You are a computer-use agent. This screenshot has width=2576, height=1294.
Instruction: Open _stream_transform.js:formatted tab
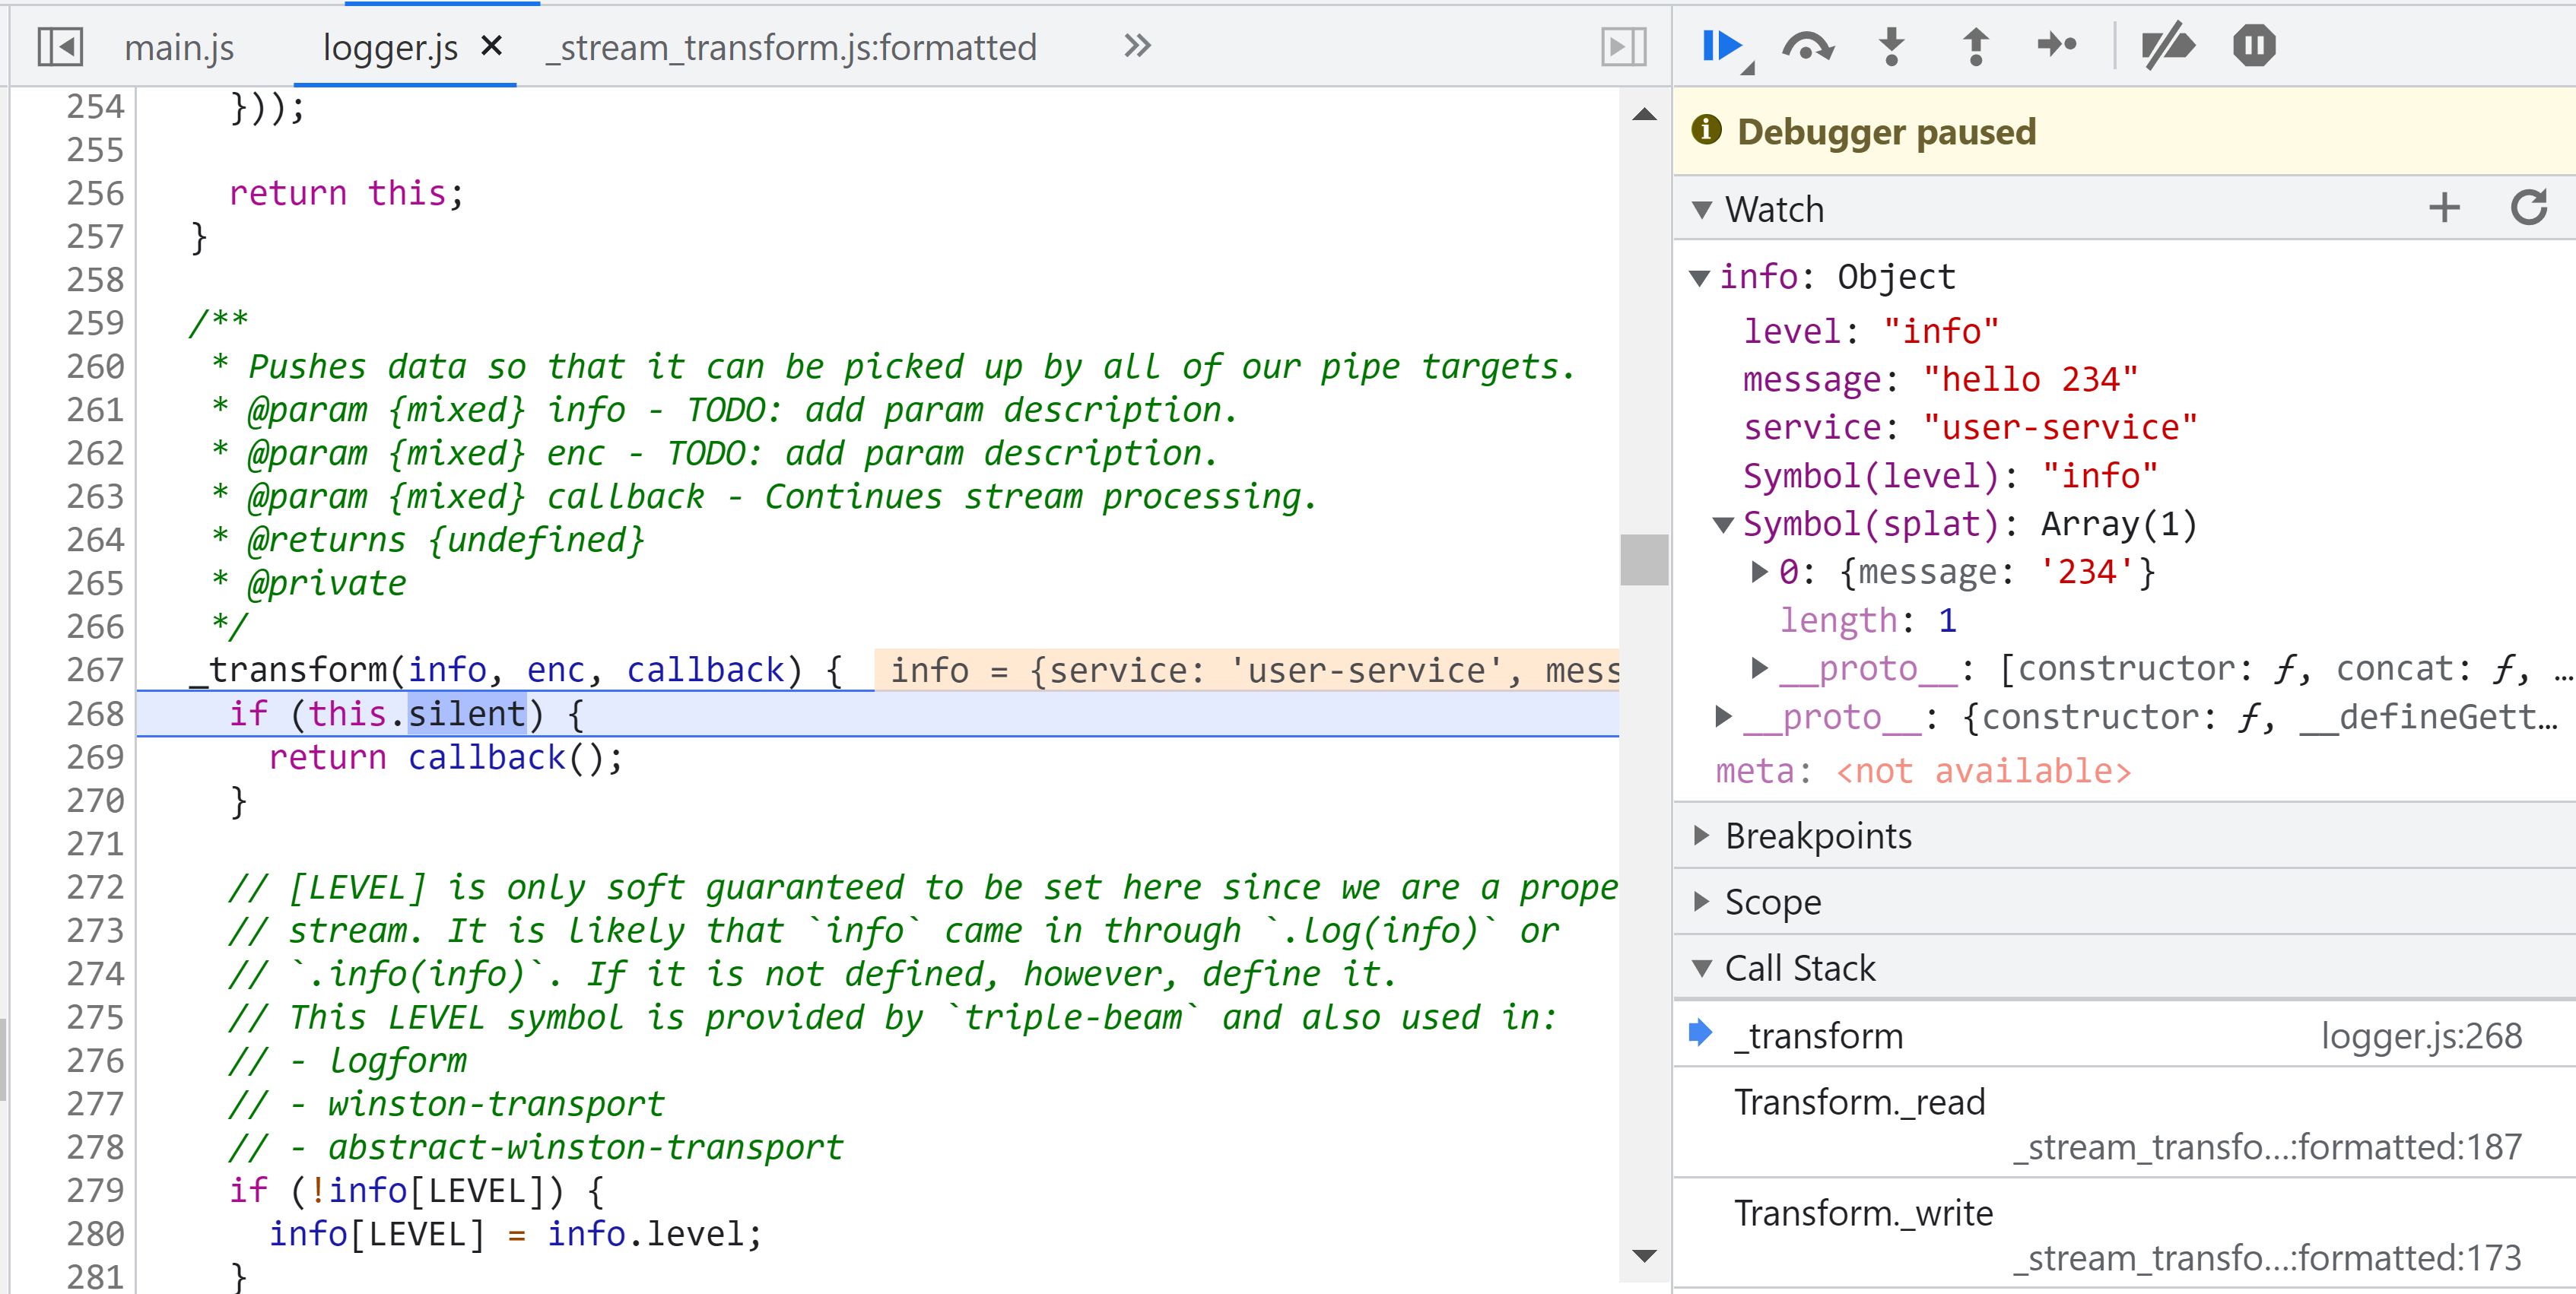pos(790,47)
